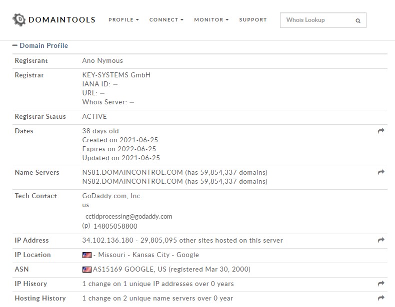Viewport: 395px width, 307px height.
Task: Click NS81.DOMAINCONTROL.COM name server
Action: point(132,172)
